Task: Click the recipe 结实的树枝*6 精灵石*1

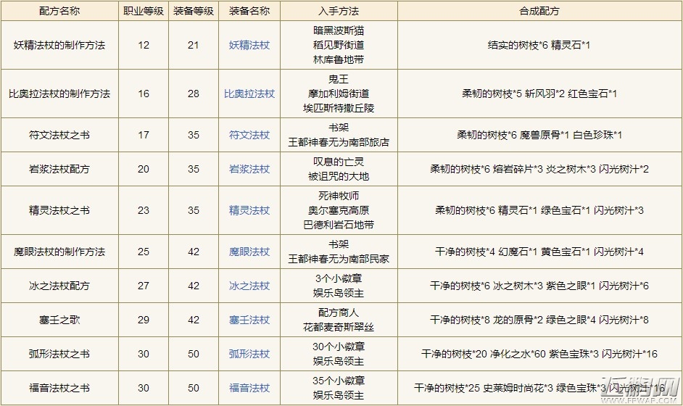Action: point(539,45)
